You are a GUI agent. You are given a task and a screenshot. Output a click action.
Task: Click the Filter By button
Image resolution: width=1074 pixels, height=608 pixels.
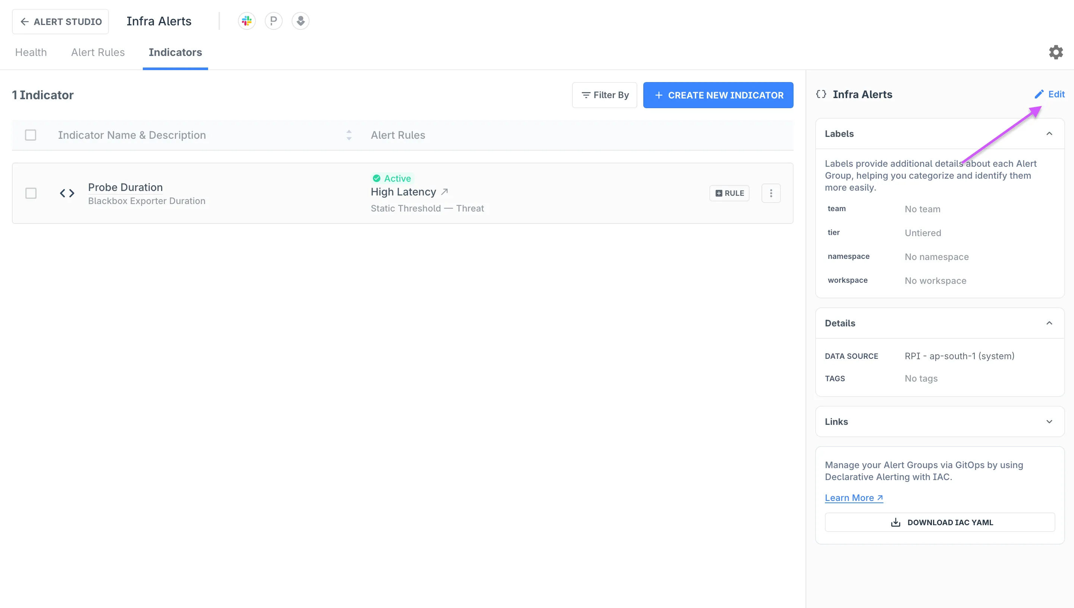[605, 94]
